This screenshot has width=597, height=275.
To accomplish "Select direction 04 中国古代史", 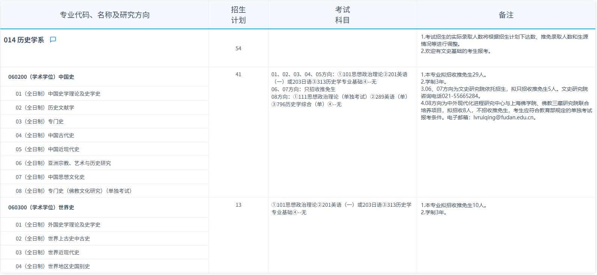I will [x=45, y=135].
